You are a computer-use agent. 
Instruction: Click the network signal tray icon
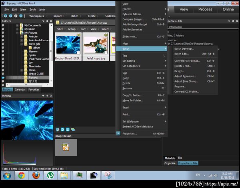[210, 176]
